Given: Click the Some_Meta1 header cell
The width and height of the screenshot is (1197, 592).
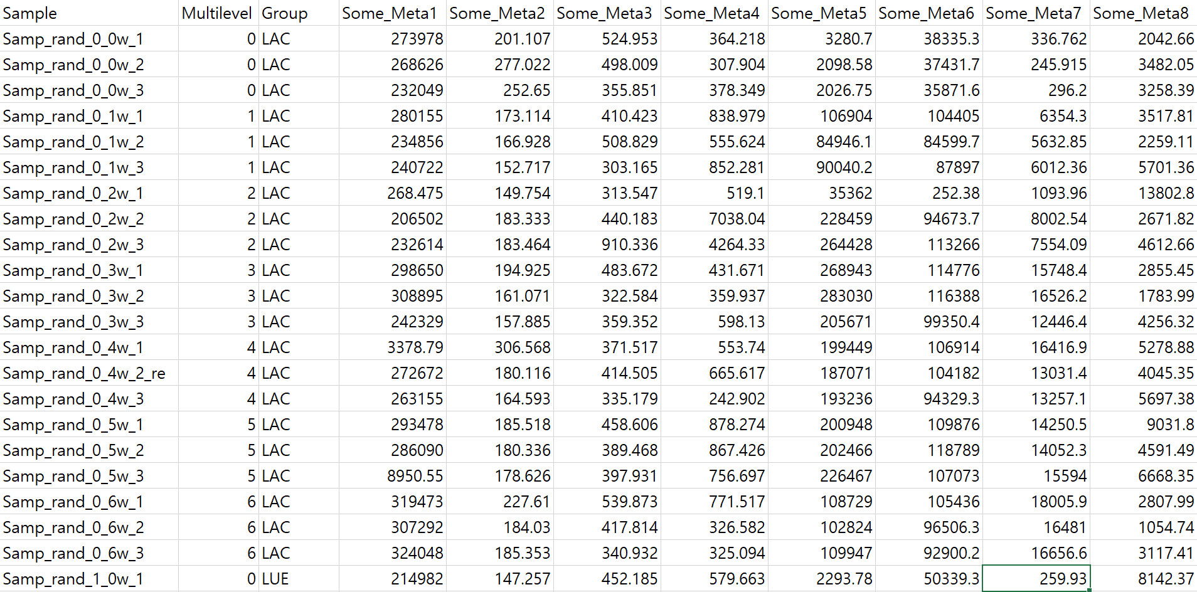Looking at the screenshot, I should 393,13.
